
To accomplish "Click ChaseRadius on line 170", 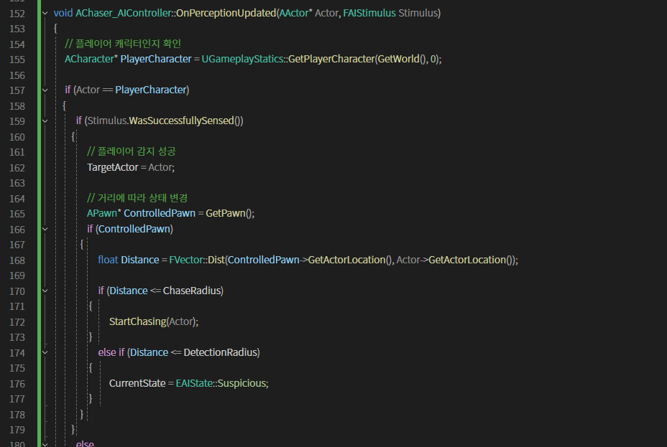I will pos(192,291).
